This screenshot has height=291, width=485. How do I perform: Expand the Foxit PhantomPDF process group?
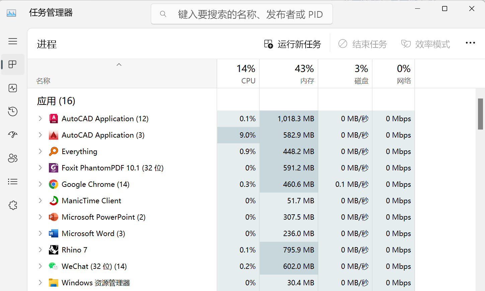40,167
